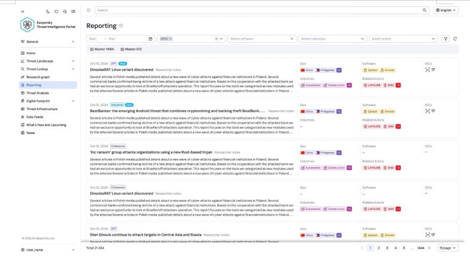
Task: Expand the General menu section
Action: point(48,42)
